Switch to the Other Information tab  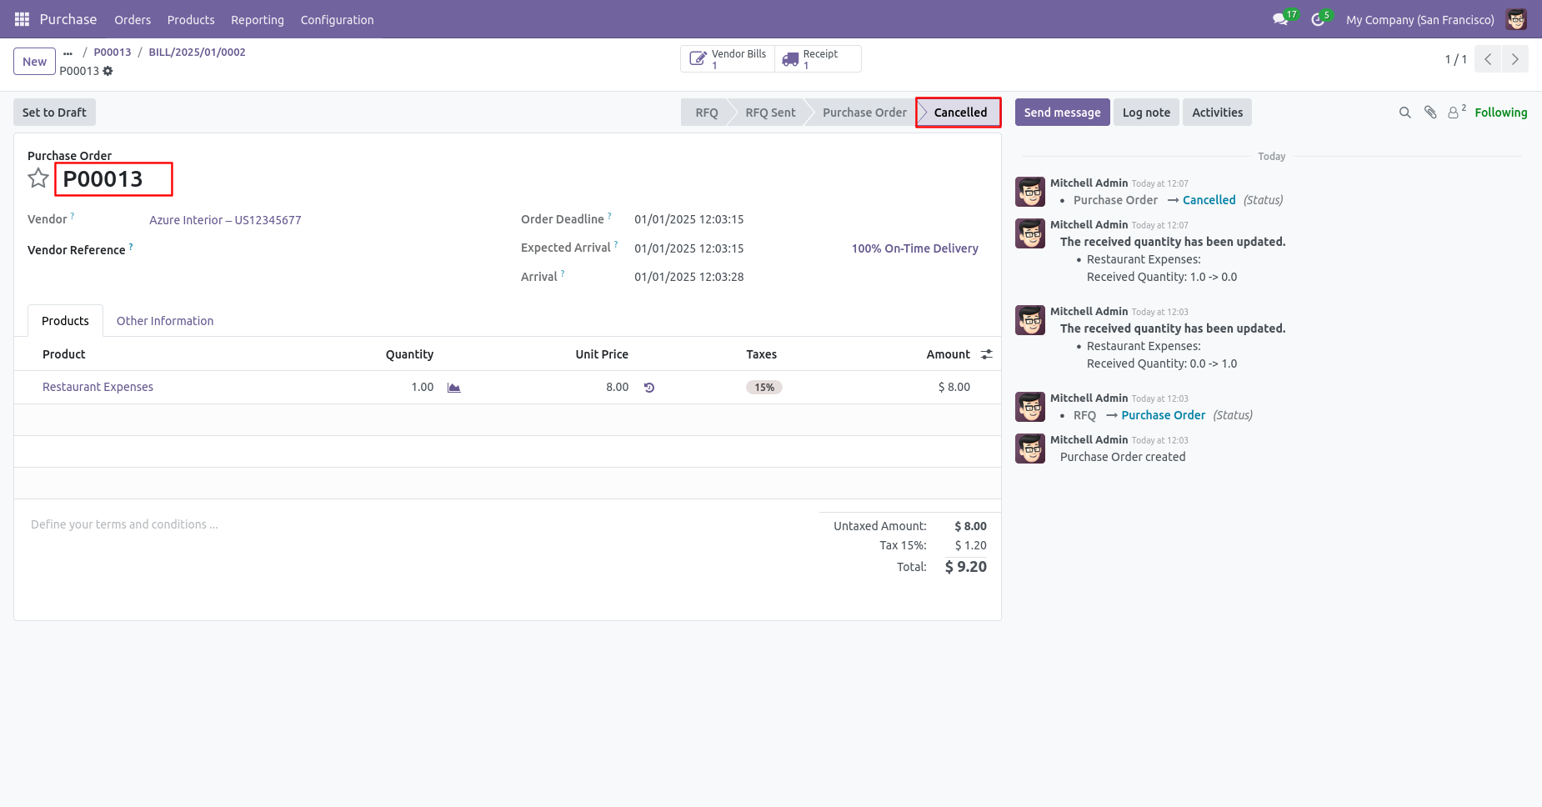165,321
